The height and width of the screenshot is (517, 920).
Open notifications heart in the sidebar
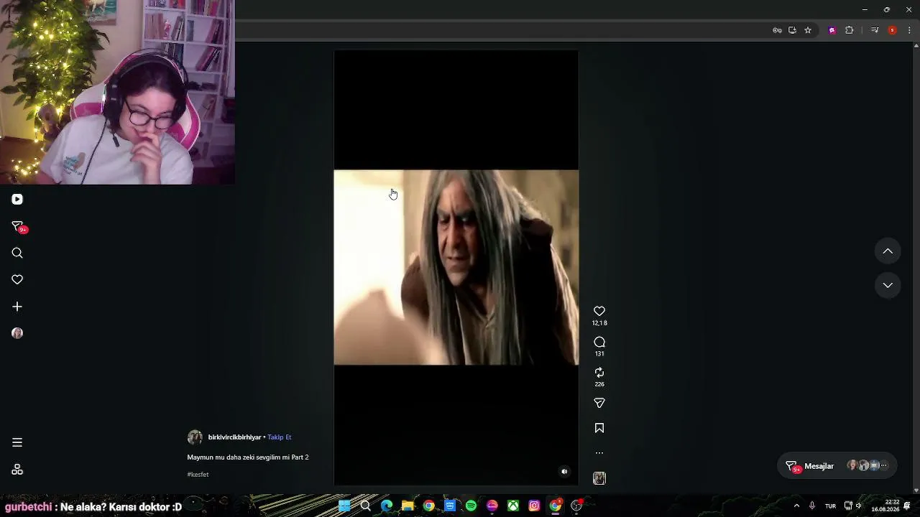(x=17, y=279)
